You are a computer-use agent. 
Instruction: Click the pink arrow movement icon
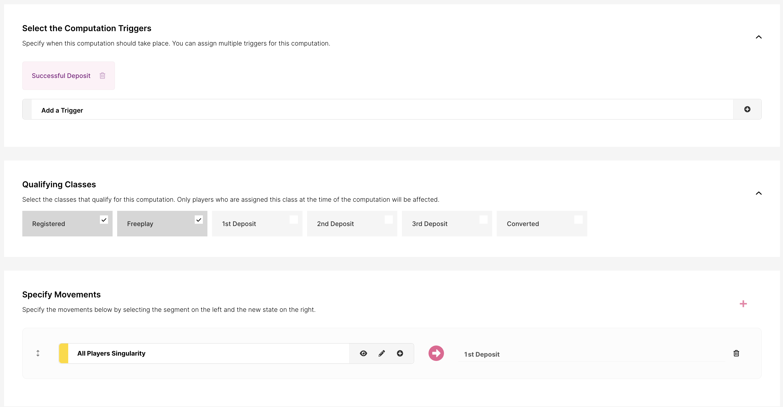coord(436,353)
